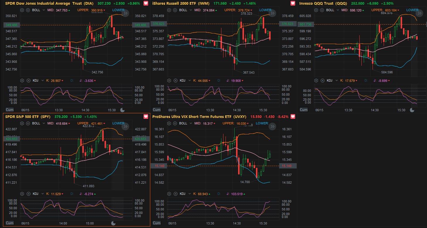Expand the BOLL indicator dropdown on DIA chart

[44, 10]
